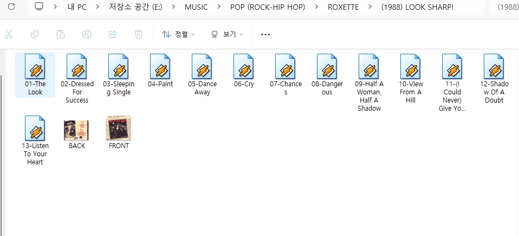Click the Rename icon in toolbar
The image size is (519, 236).
(x=87, y=34)
